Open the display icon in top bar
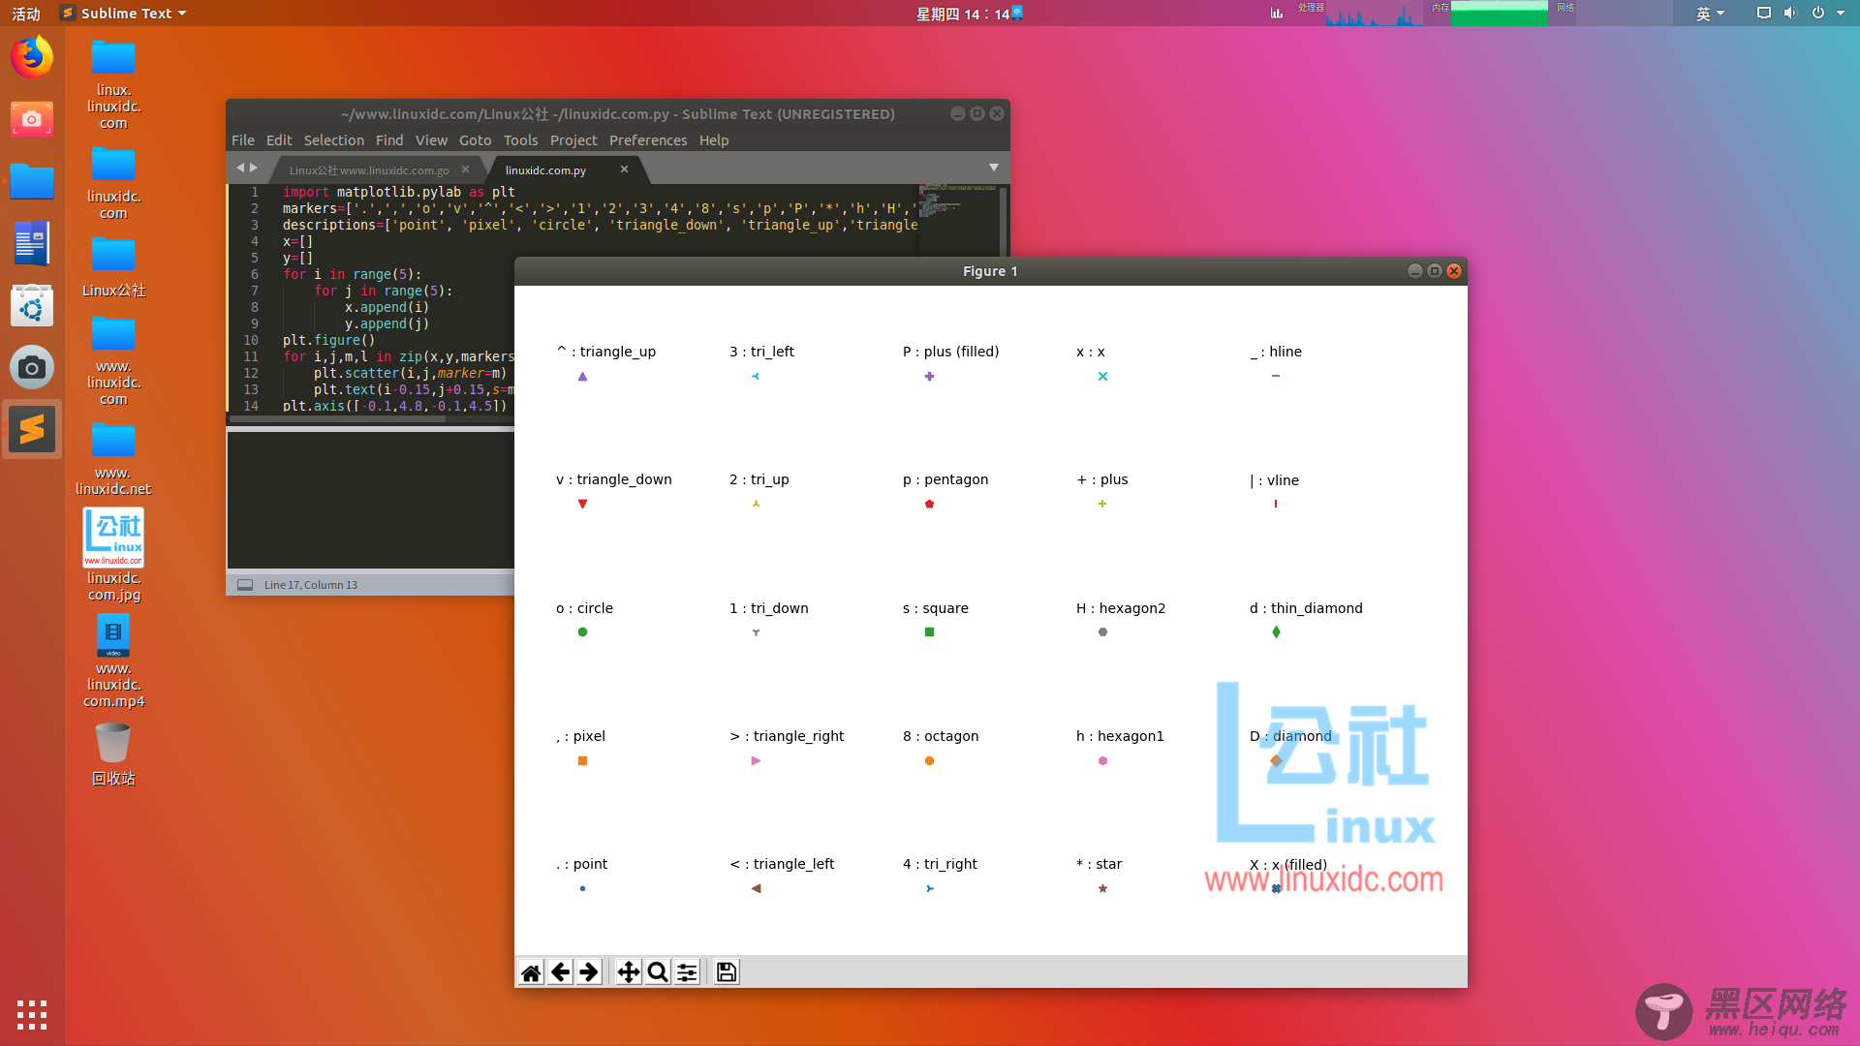The height and width of the screenshot is (1046, 1860). pyautogui.click(x=1764, y=13)
